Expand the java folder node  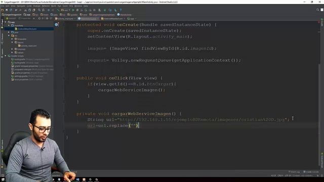pyautogui.click(x=9, y=32)
